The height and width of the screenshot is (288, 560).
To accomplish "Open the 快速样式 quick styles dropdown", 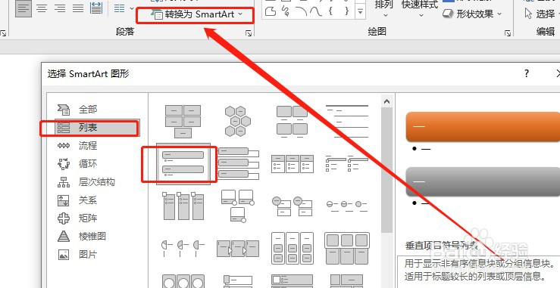I will click(420, 8).
